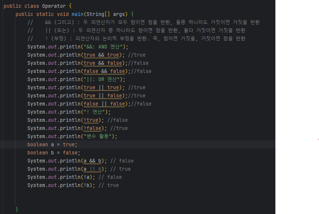Click the main method name
This screenshot has width=319, height=214.
[x=77, y=14]
